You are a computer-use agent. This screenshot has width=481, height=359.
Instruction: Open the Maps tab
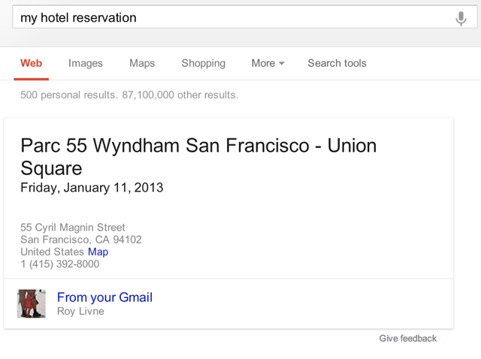coord(142,63)
